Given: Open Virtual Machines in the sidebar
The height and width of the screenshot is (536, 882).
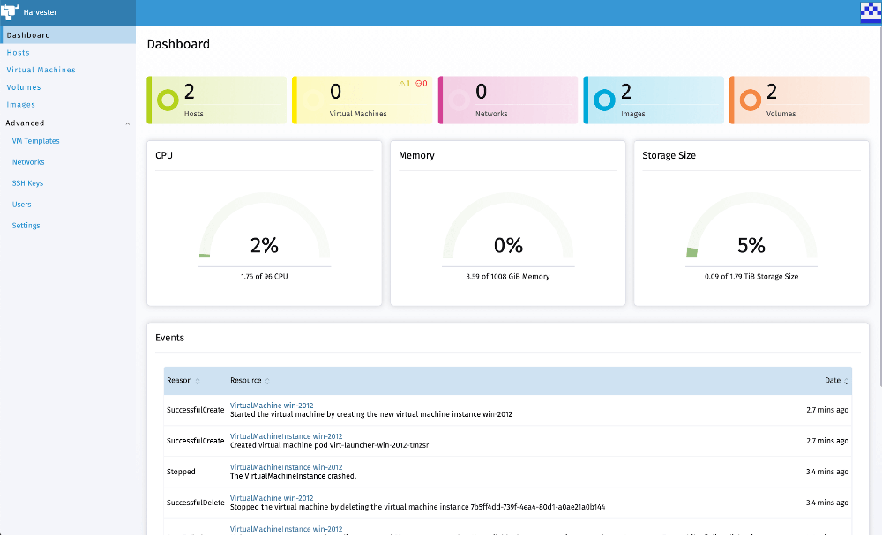Looking at the screenshot, I should point(41,70).
